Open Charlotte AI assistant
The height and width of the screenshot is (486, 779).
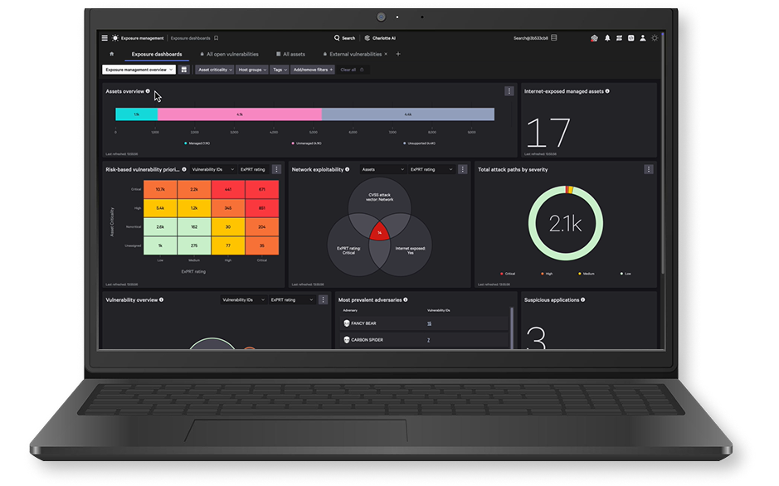point(382,38)
